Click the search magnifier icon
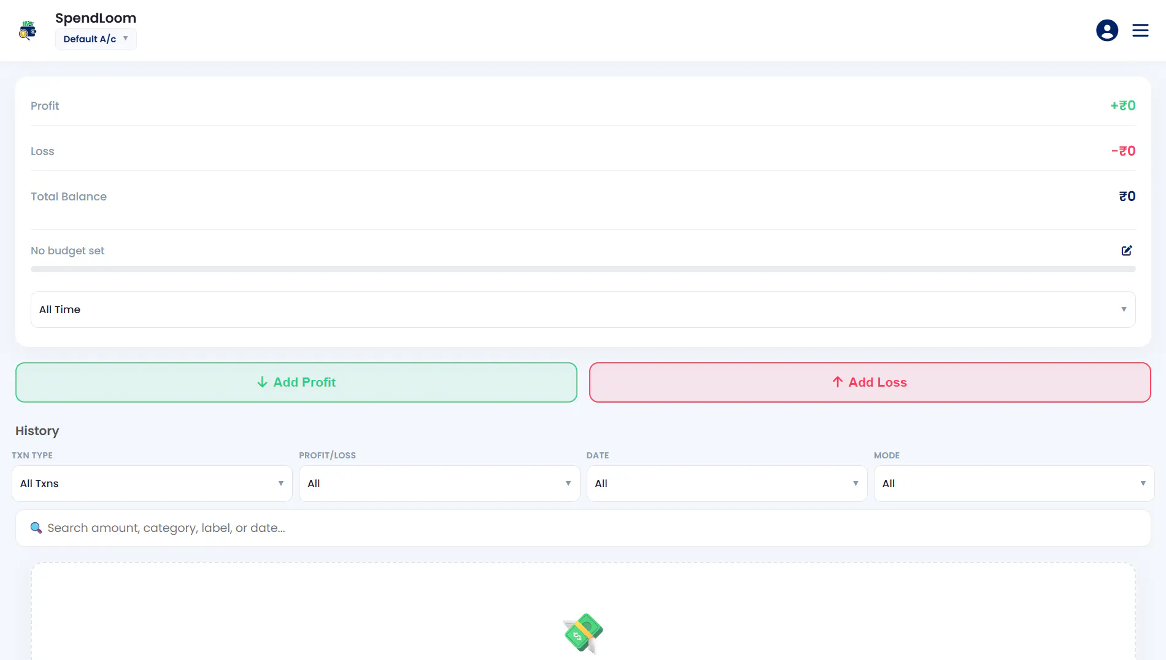The height and width of the screenshot is (660, 1166). [36, 528]
